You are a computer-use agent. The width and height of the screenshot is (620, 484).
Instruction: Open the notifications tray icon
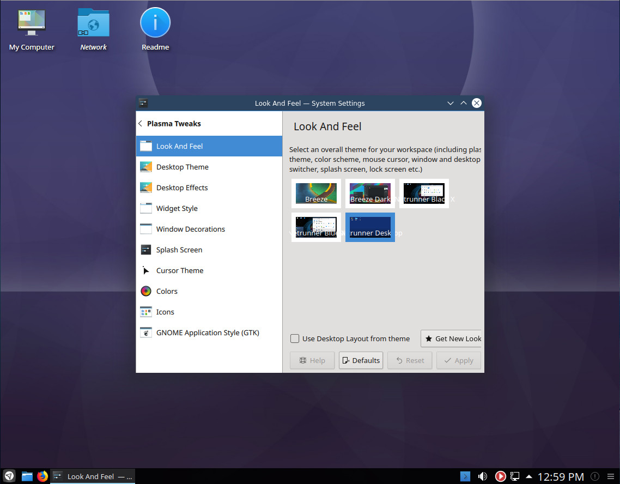595,476
